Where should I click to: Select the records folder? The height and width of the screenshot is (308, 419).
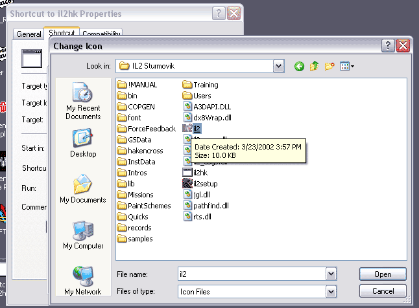pyautogui.click(x=134, y=228)
